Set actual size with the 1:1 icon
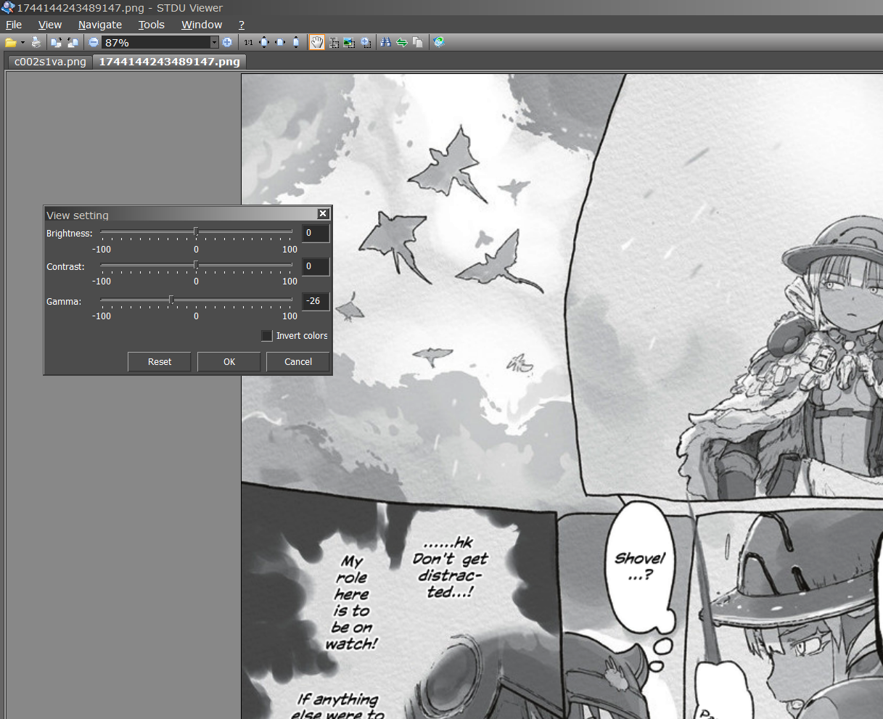 point(248,42)
